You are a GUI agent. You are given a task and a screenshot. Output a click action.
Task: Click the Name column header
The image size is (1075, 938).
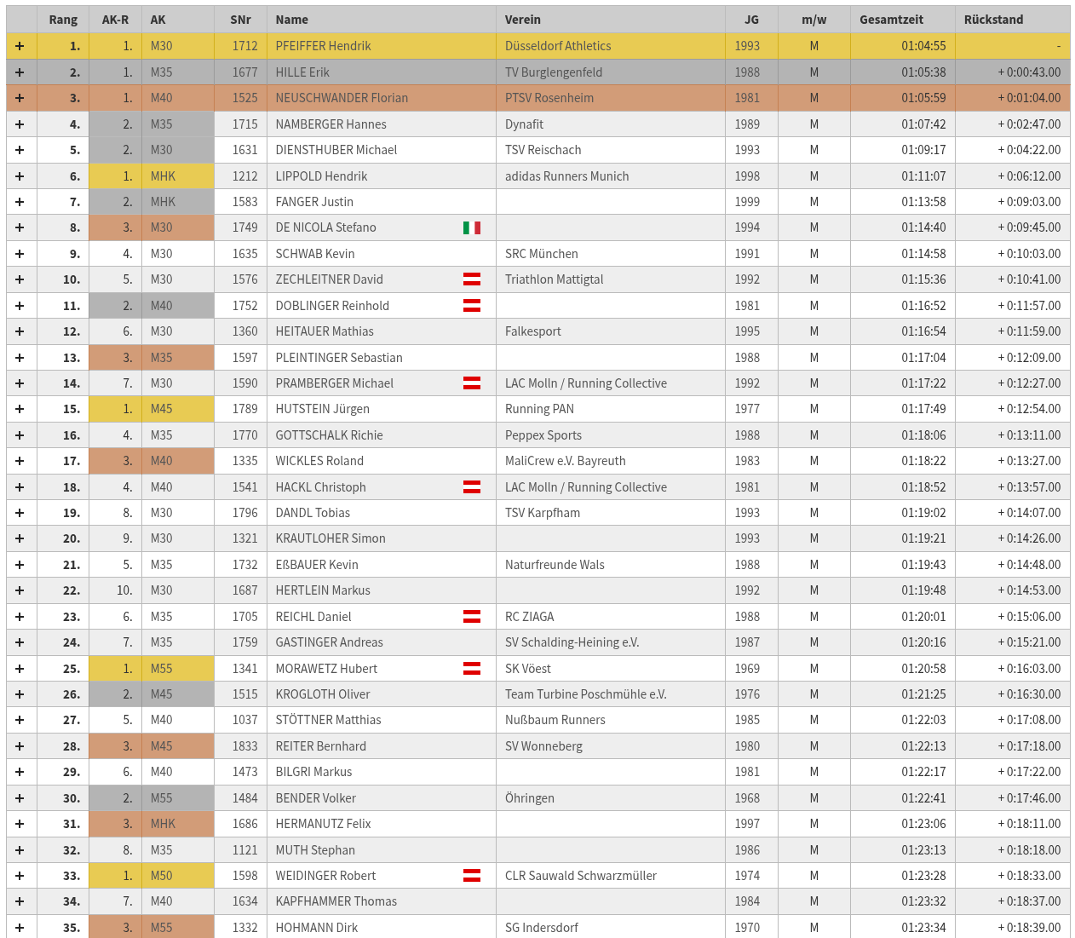pos(291,20)
